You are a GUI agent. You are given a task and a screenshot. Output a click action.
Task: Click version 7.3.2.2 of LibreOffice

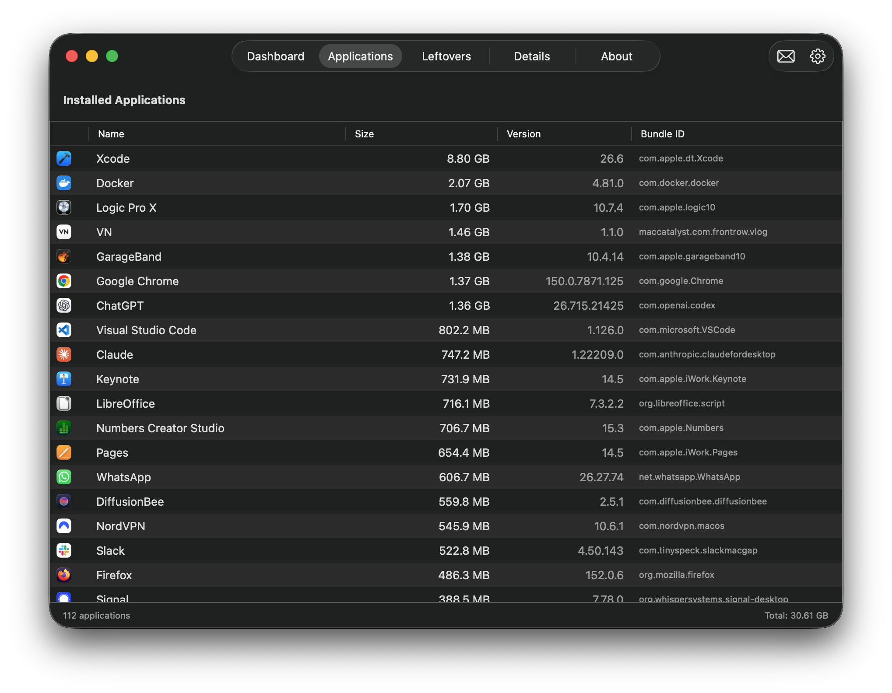coord(606,404)
